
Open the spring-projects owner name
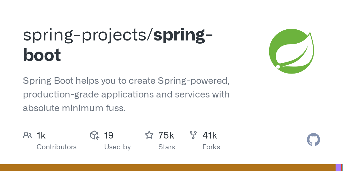(86, 35)
